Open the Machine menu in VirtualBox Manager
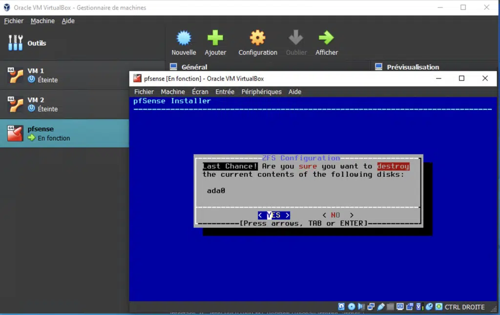Screen dimensions: 500x315 click(42, 21)
